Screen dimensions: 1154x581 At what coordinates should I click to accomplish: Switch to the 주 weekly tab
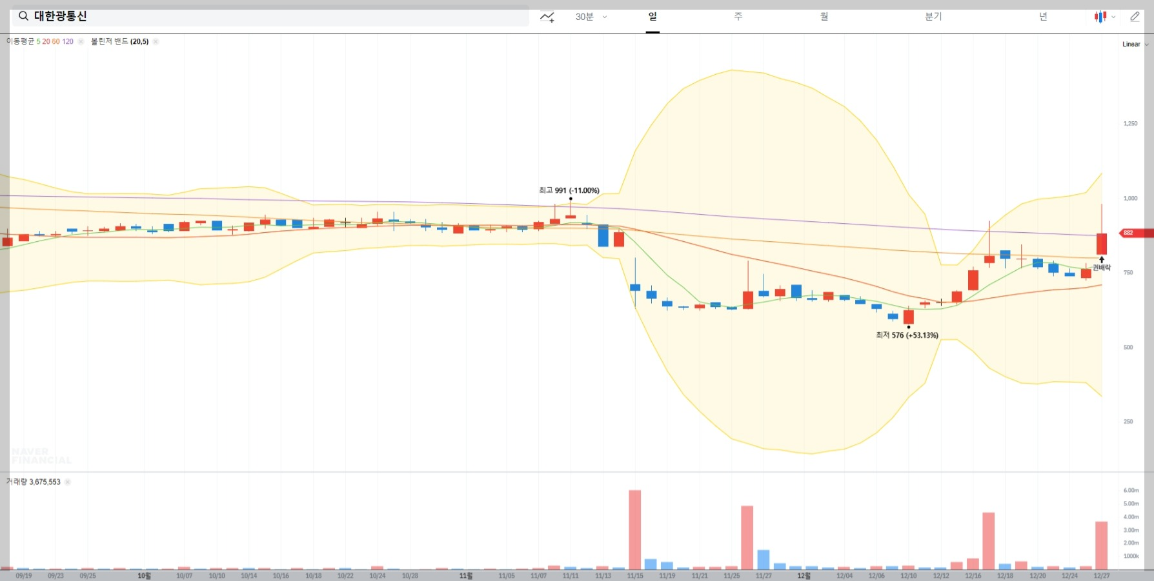(738, 17)
